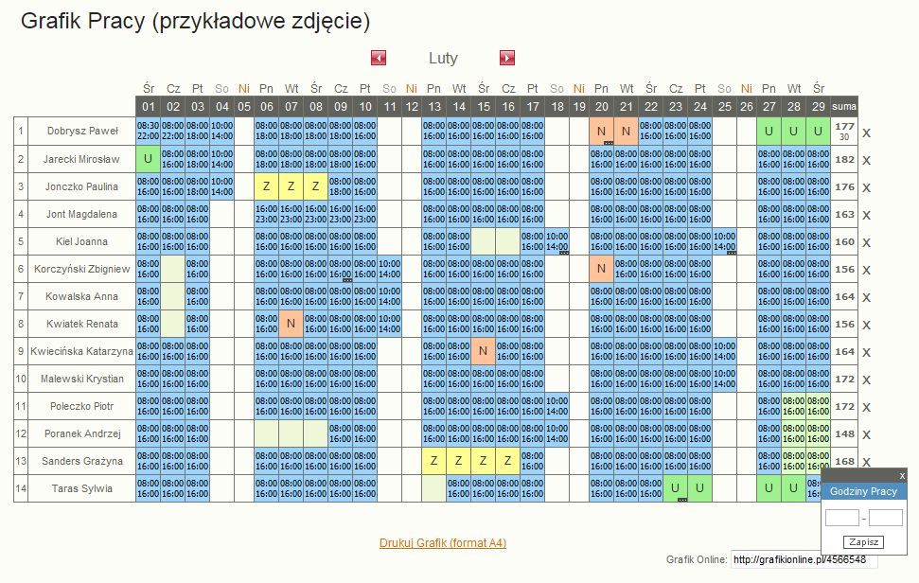Select the date header 14

[459, 106]
